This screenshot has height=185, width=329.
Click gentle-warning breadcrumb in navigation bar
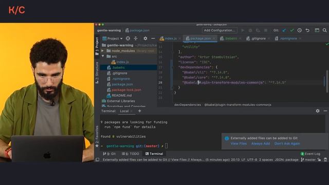(x=109, y=30)
